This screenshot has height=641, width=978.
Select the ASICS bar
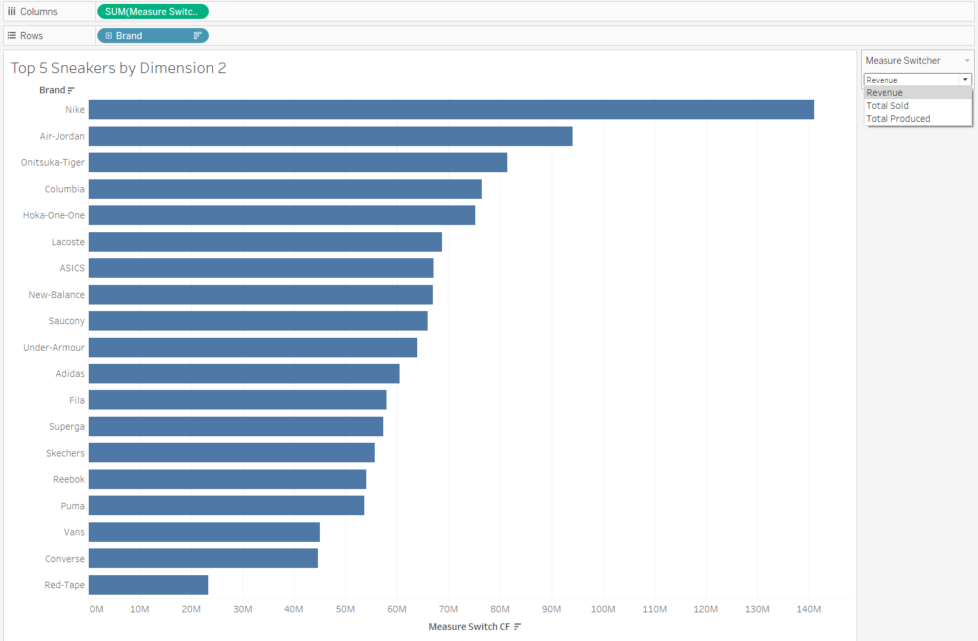pyautogui.click(x=261, y=268)
